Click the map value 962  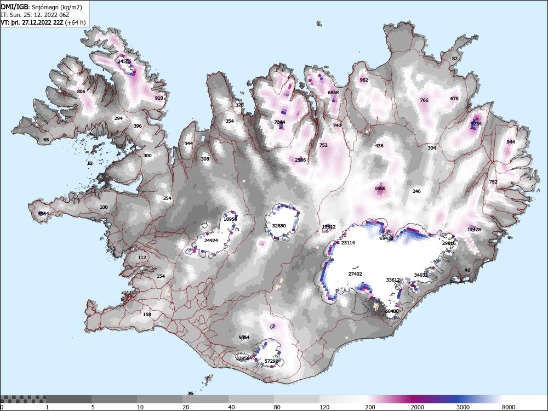(364, 80)
